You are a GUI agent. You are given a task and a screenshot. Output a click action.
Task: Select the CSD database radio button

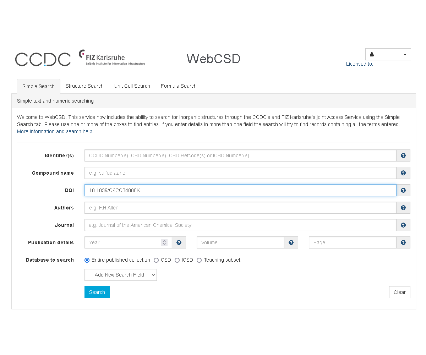[156, 260]
